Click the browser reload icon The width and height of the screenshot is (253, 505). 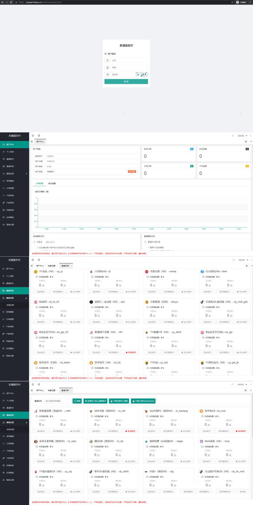[11, 2]
